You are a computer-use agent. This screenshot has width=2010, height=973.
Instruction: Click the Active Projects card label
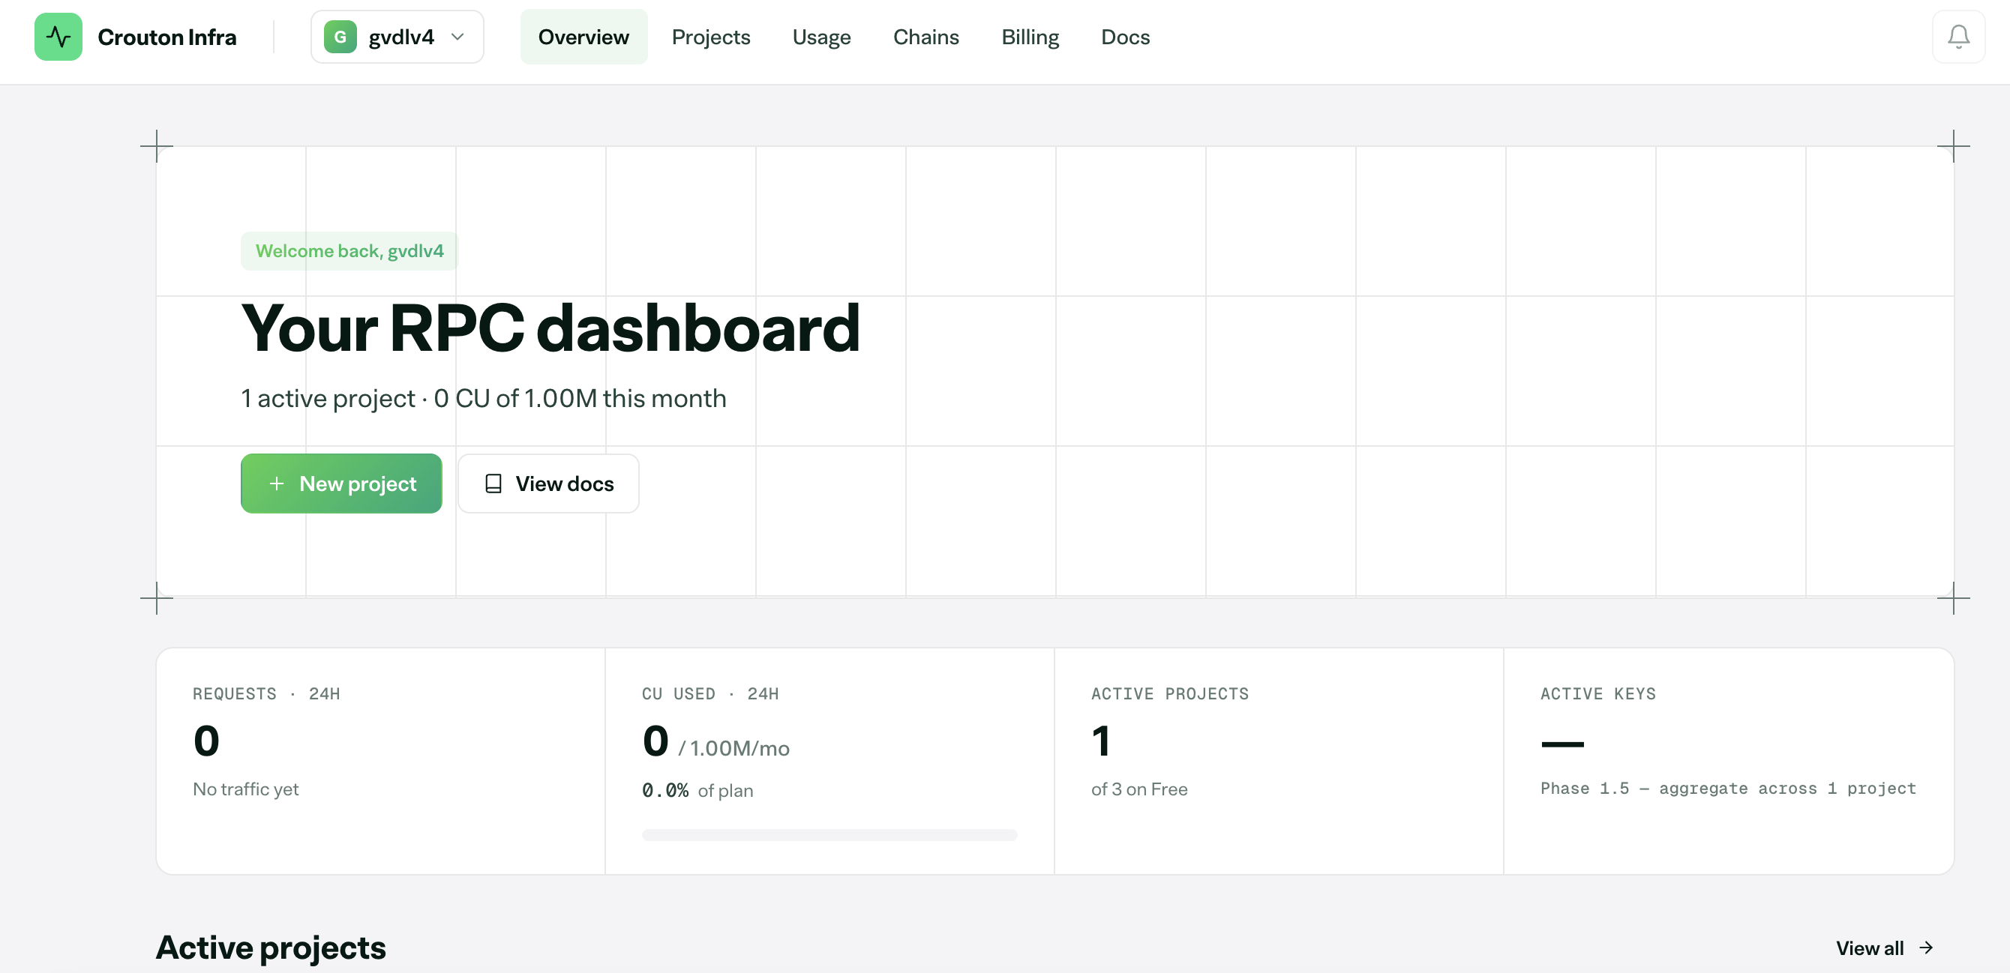tap(1170, 693)
